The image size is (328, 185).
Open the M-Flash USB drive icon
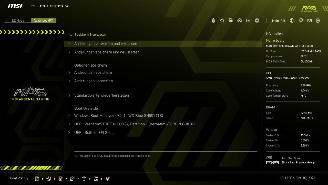tap(213, 21)
